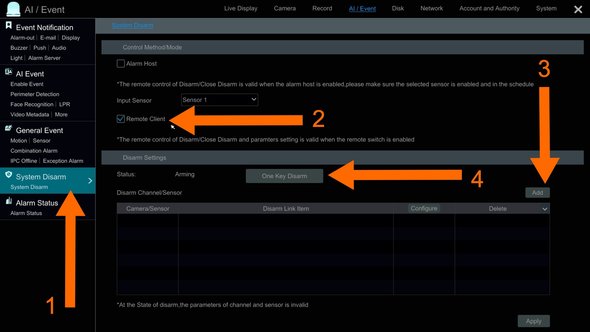Open Push notification settings
Image resolution: width=590 pixels, height=332 pixels.
click(40, 48)
